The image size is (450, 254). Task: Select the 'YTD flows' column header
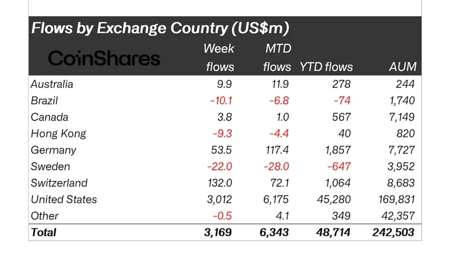coord(326,67)
